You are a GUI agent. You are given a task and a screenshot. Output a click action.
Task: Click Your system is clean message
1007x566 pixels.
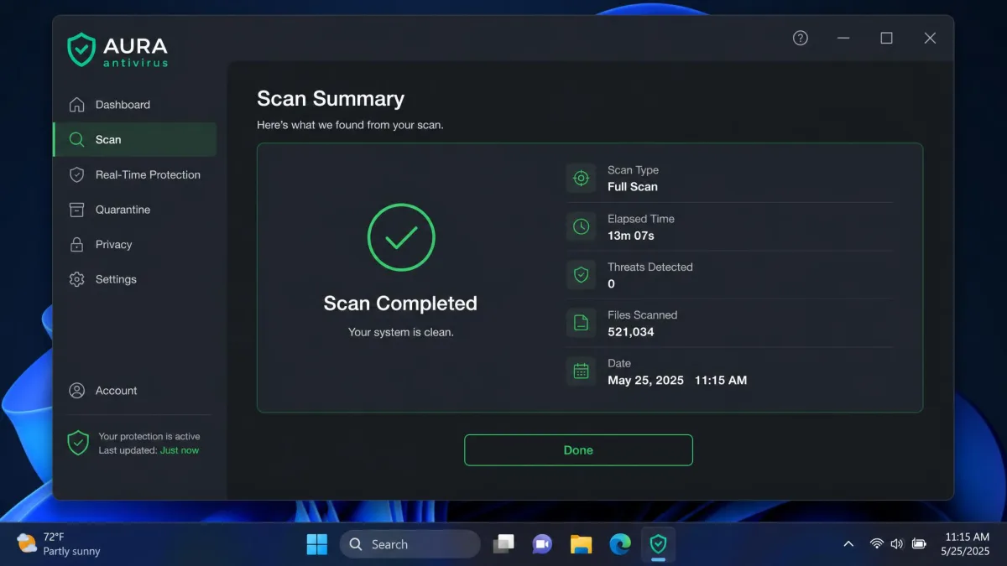tap(400, 332)
